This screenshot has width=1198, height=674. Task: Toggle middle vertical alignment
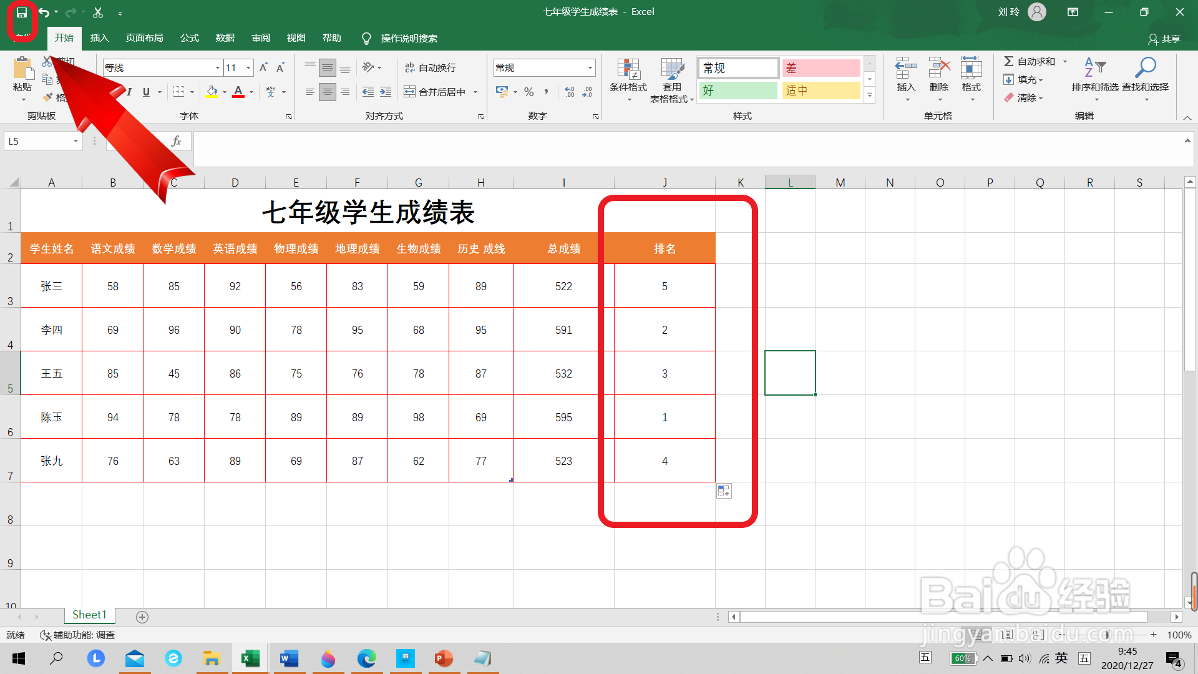(x=328, y=67)
